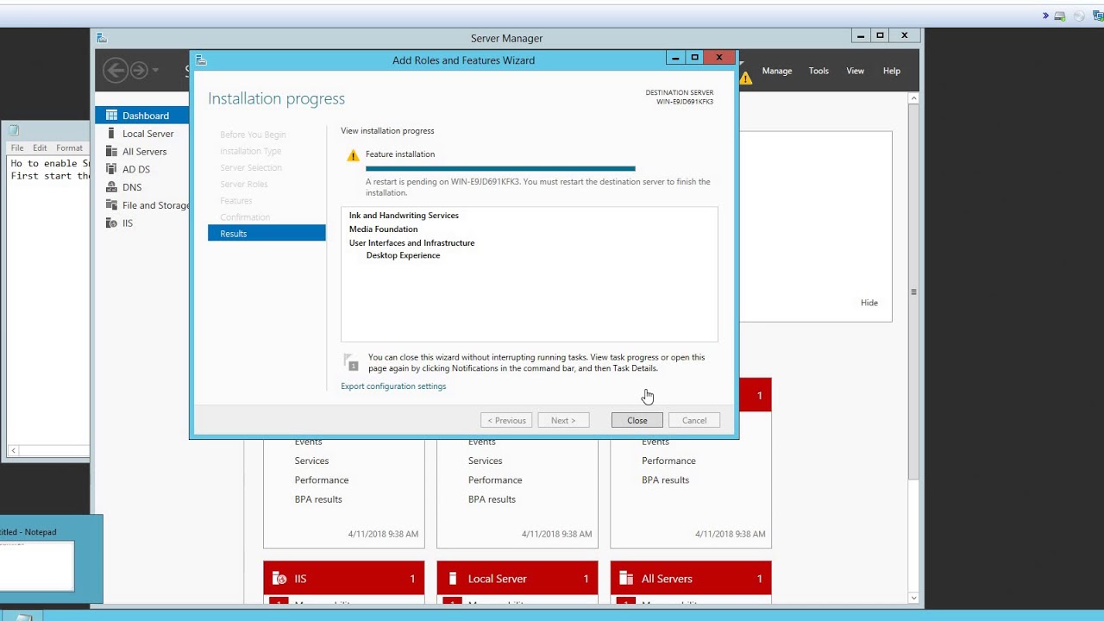Open the All Servers tile header
Viewport: 1104px width, 621px height.
[690, 578]
